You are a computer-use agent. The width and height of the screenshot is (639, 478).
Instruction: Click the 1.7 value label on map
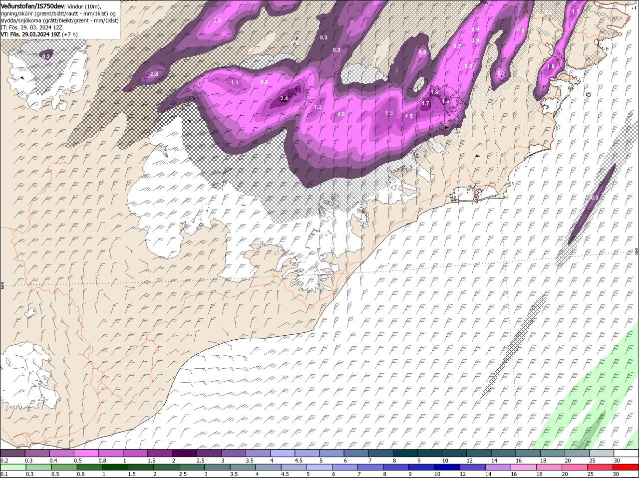point(425,104)
